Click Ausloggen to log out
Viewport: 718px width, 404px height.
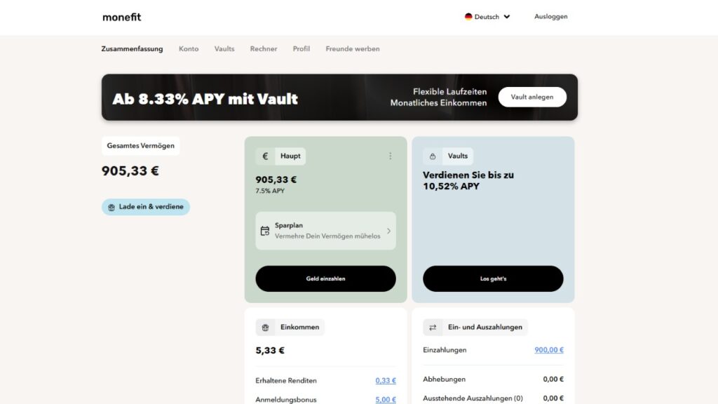(x=550, y=17)
